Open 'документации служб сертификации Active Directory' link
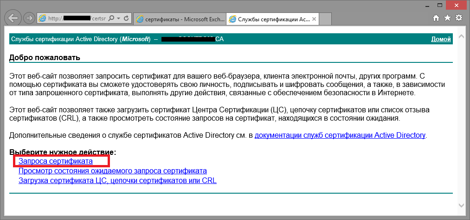The width and height of the screenshot is (470, 220). coord(340,135)
